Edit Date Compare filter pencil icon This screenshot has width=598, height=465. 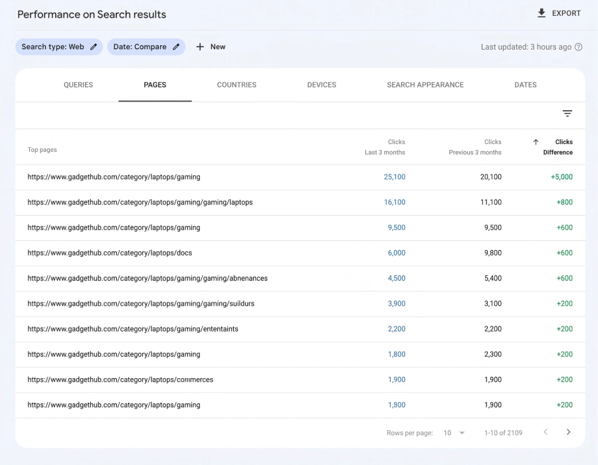(176, 47)
